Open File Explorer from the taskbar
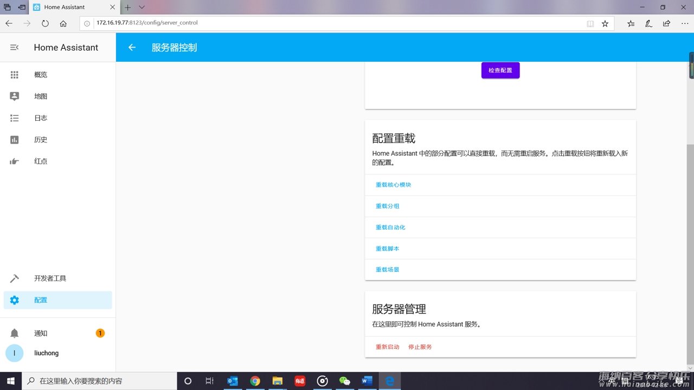The image size is (694, 390). click(x=278, y=381)
